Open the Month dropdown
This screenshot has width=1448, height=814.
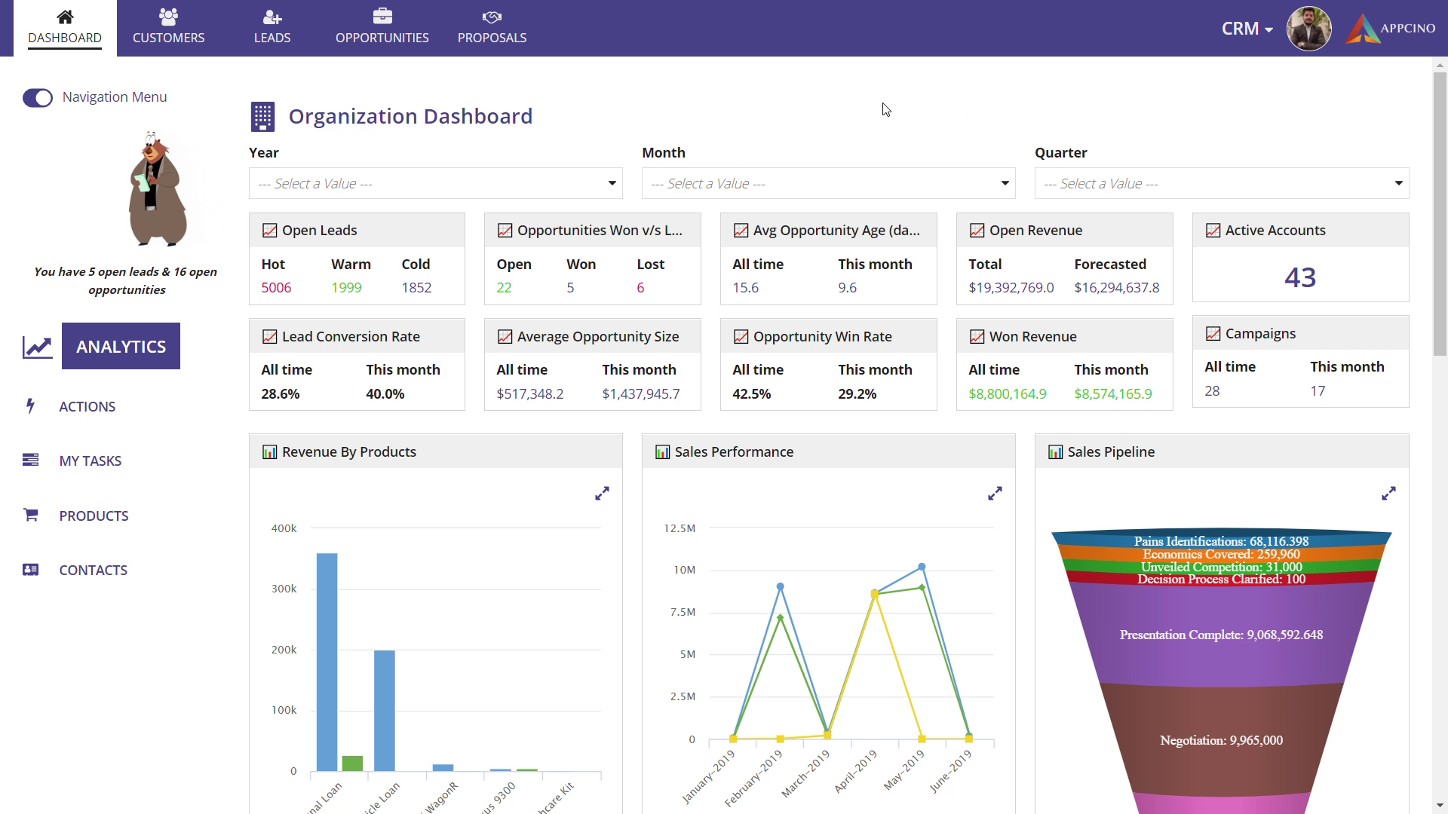pos(828,183)
